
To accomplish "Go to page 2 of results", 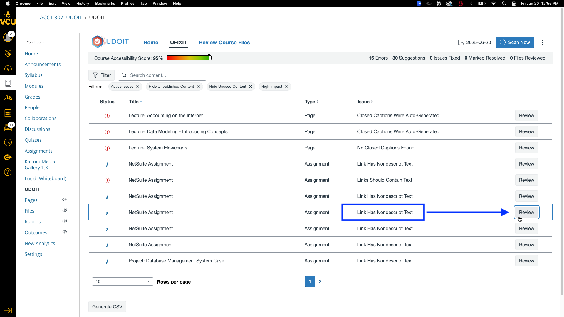I will pos(320,281).
